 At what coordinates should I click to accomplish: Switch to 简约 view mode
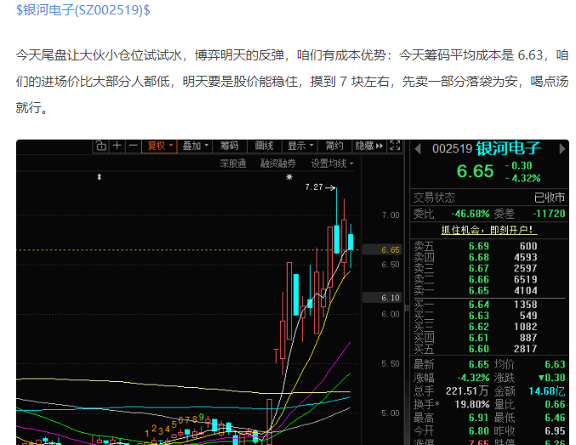pos(334,145)
